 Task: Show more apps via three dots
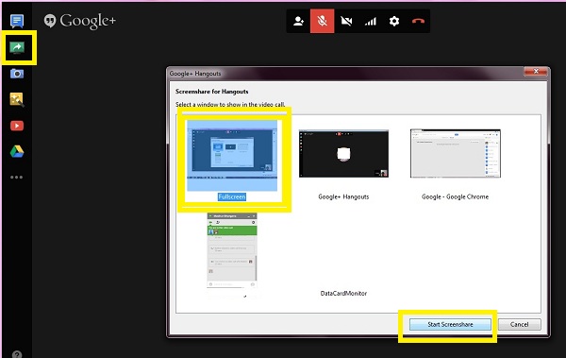click(x=17, y=178)
